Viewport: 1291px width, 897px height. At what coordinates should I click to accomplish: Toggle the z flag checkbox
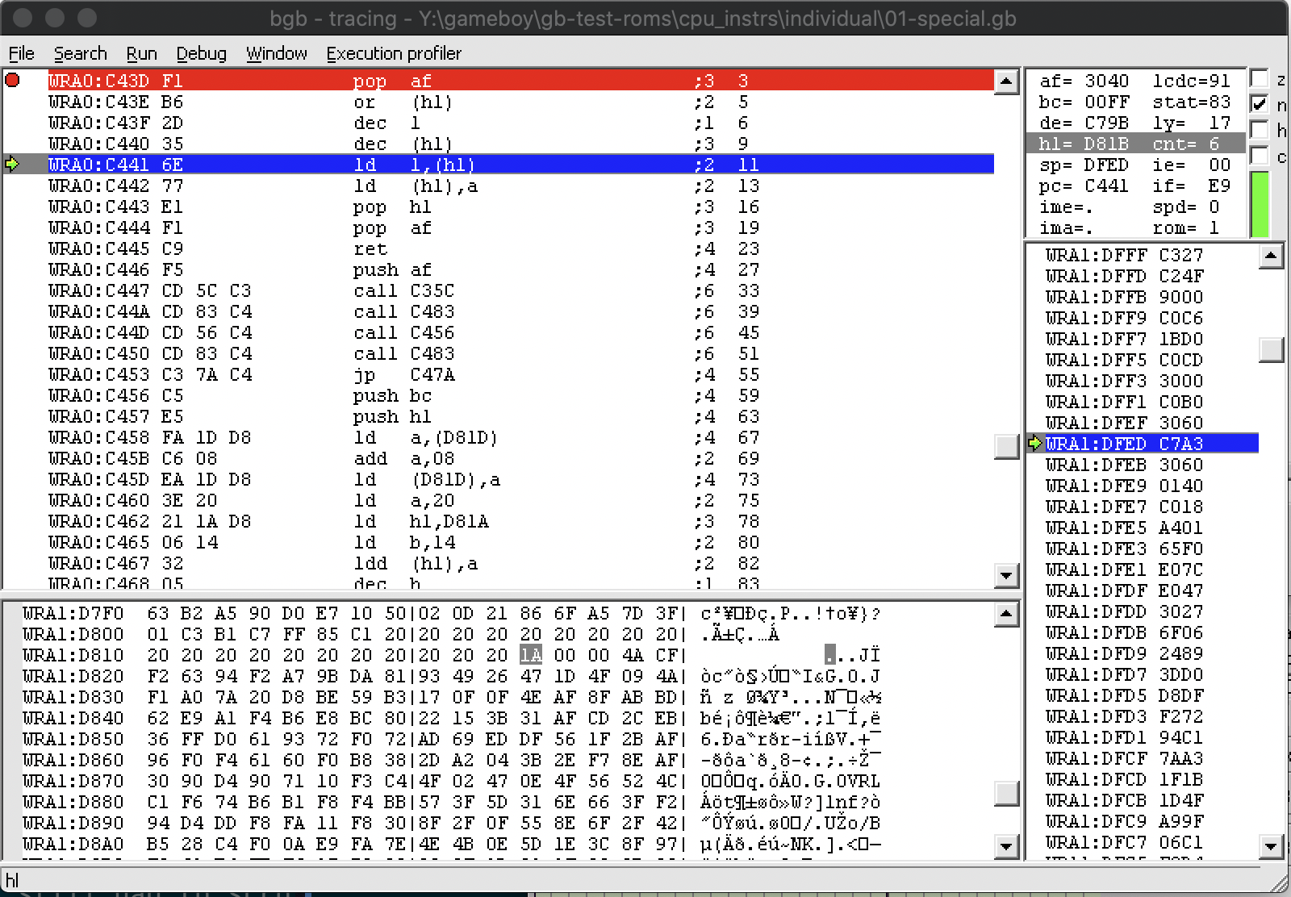pyautogui.click(x=1259, y=79)
